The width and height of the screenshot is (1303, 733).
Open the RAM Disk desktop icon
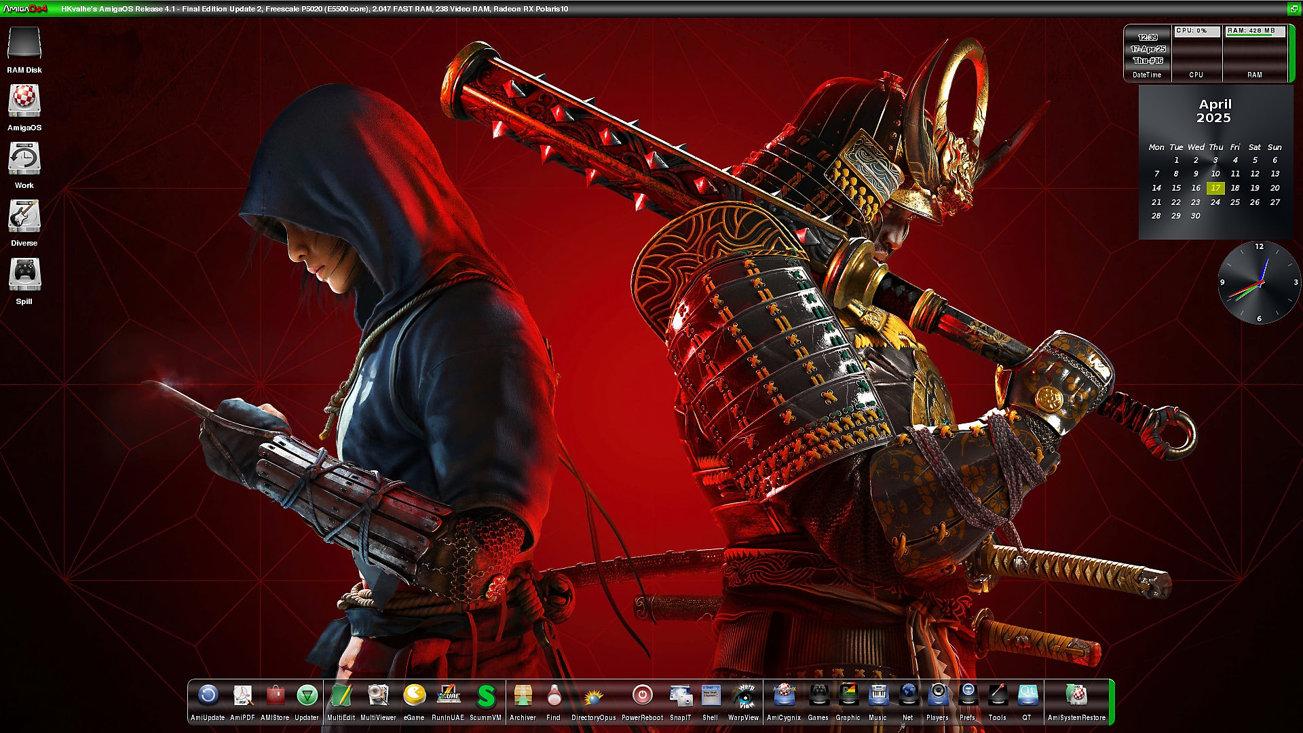(x=24, y=45)
